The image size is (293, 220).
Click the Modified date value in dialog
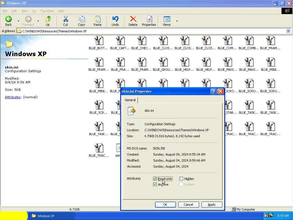(x=179, y=160)
